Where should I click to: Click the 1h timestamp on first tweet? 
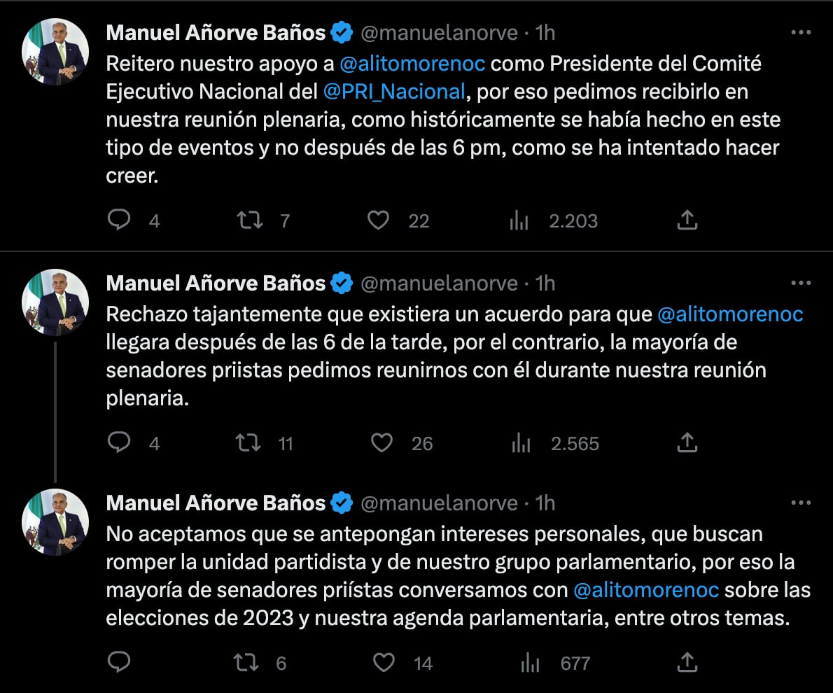click(x=542, y=31)
